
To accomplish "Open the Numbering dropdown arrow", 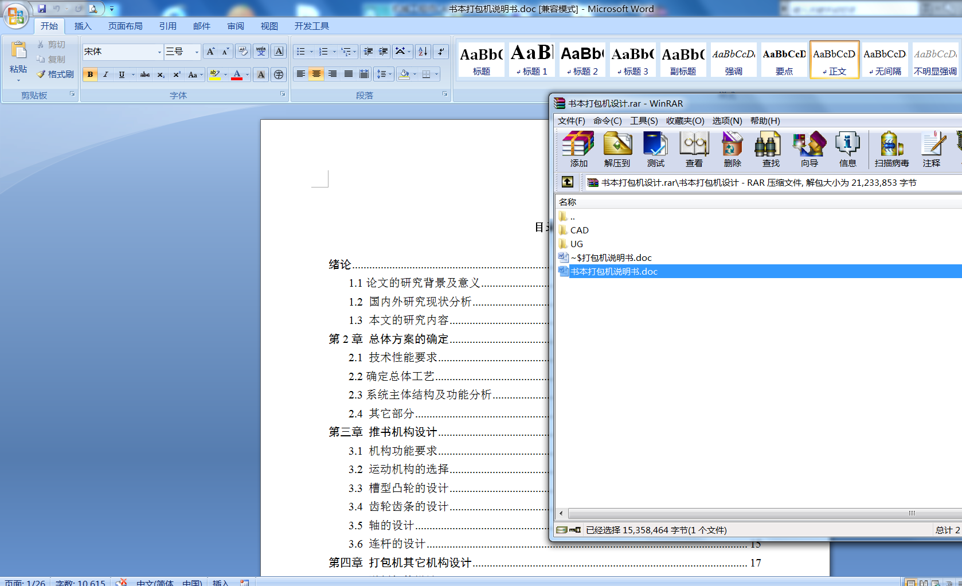I will pyautogui.click(x=334, y=52).
